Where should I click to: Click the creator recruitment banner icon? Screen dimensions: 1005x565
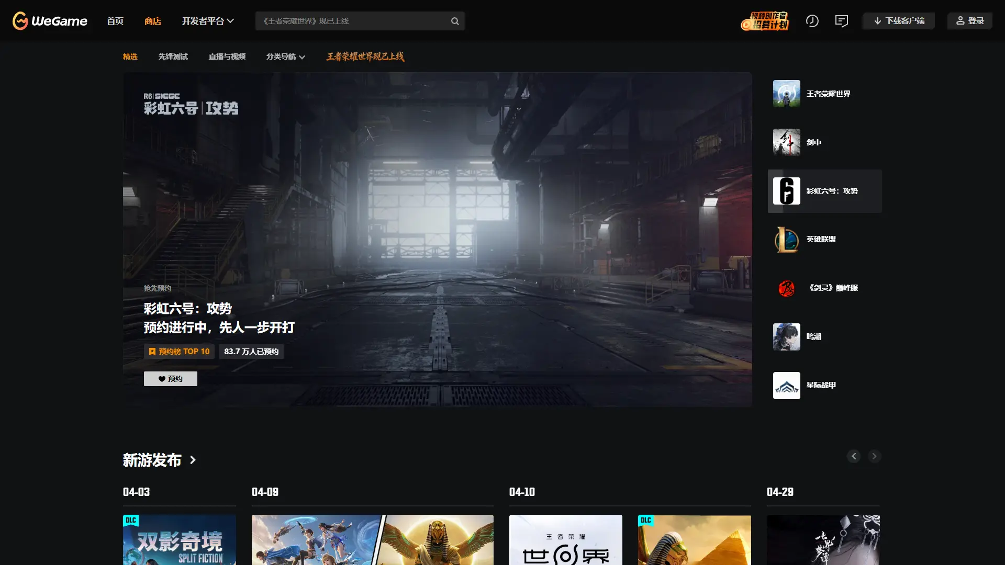[765, 21]
